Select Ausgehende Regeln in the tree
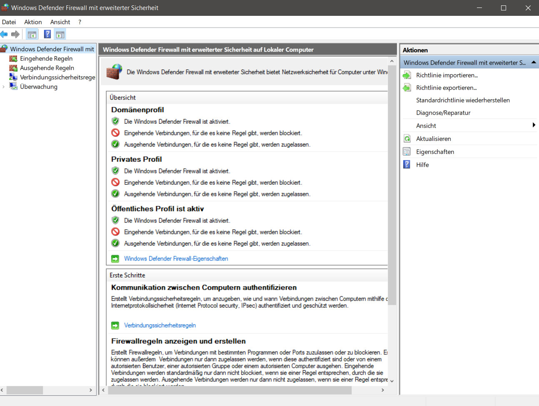The image size is (539, 406). [x=47, y=68]
